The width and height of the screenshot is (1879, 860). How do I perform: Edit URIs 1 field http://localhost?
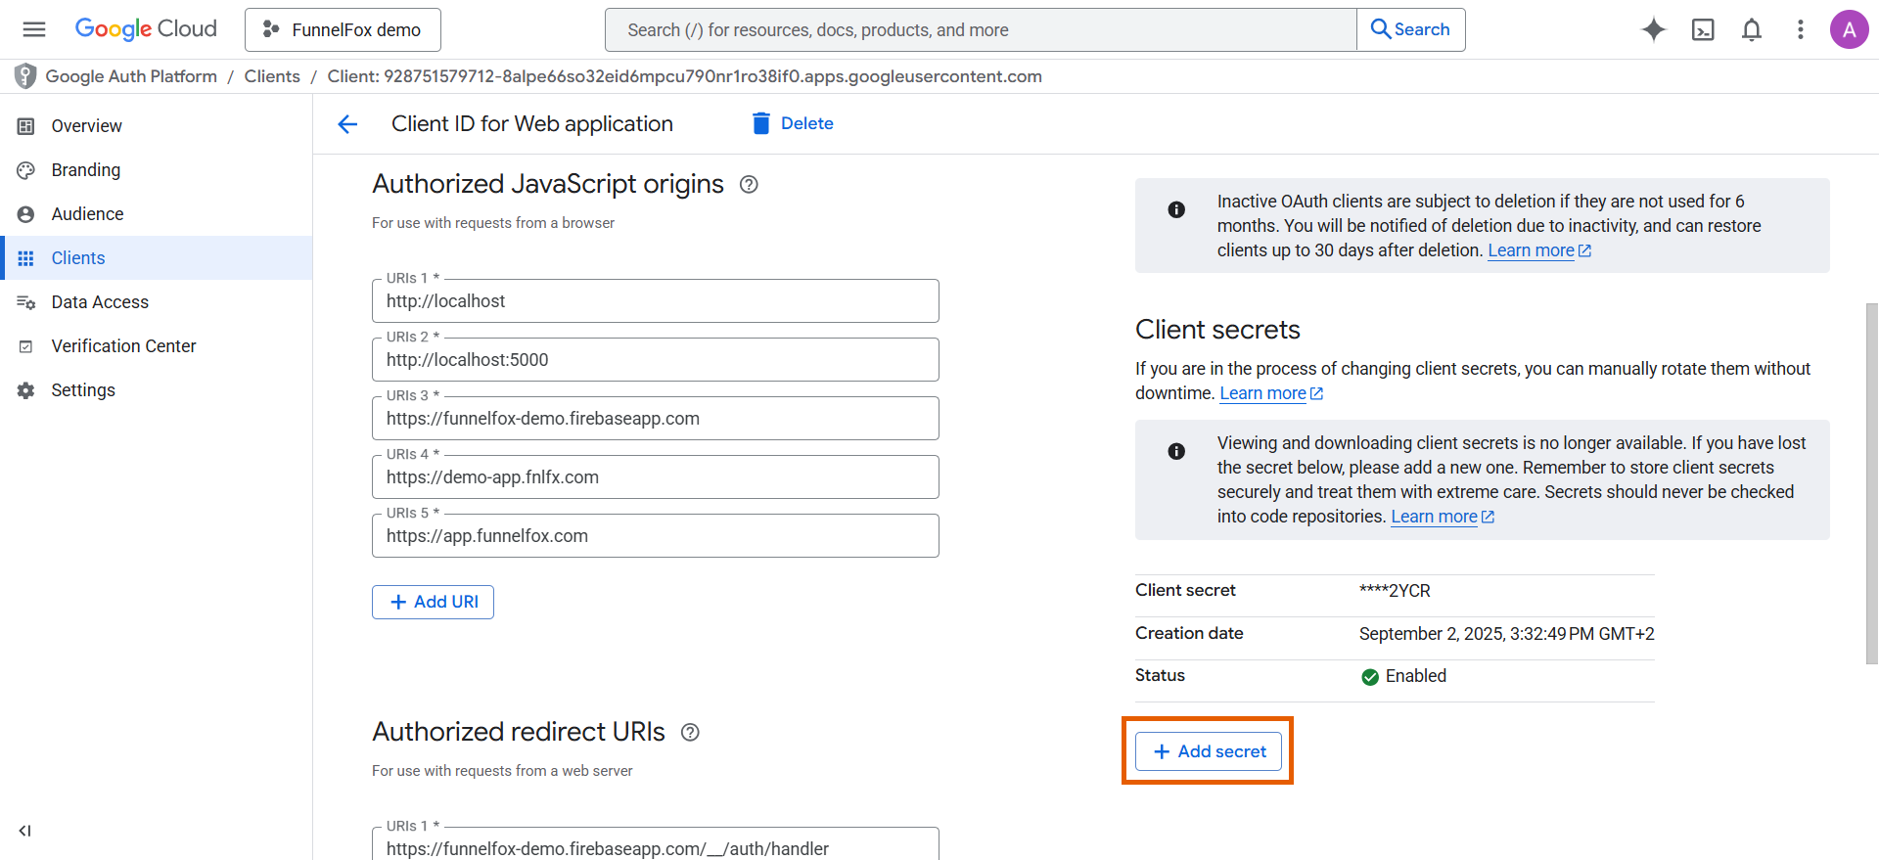[x=656, y=301]
